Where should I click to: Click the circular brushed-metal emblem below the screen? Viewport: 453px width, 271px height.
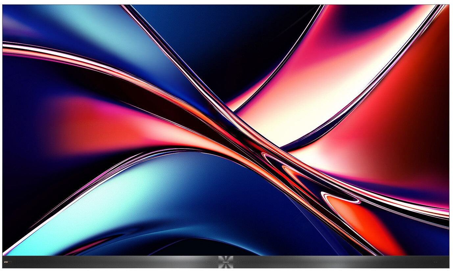coord(226,262)
